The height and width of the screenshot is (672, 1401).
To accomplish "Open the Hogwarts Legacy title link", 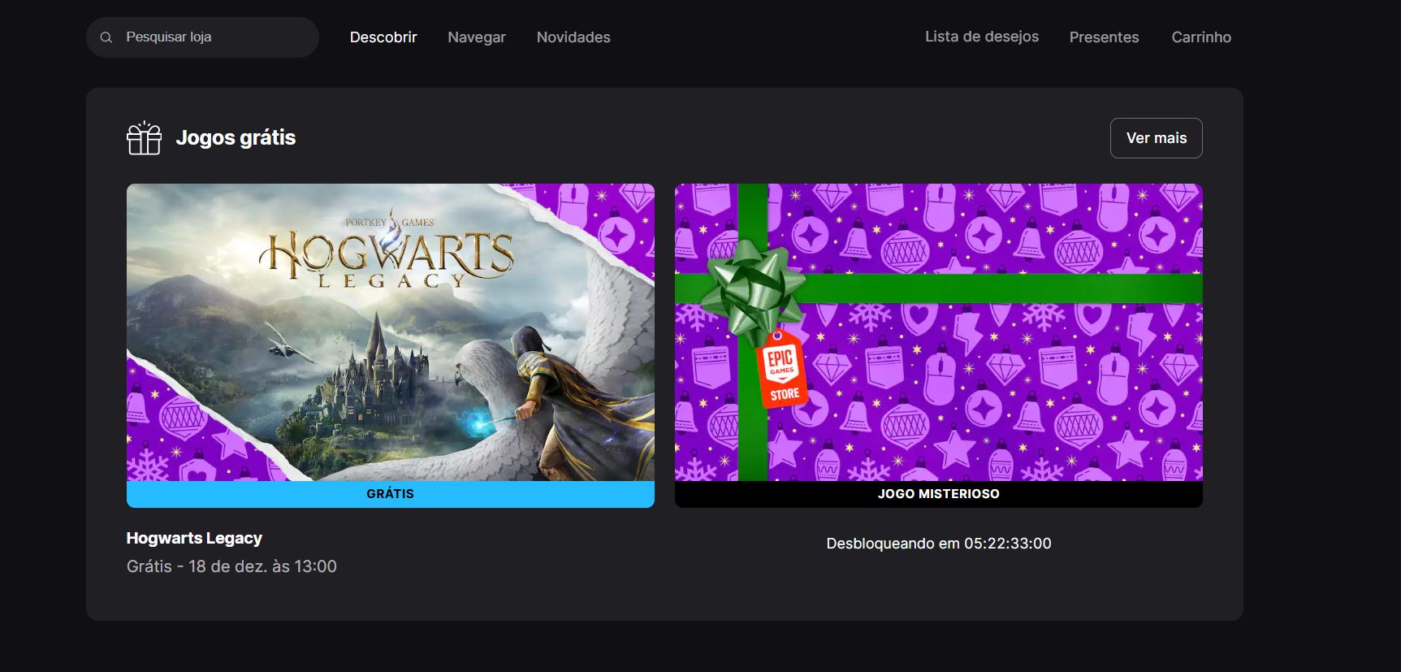I will [x=194, y=538].
